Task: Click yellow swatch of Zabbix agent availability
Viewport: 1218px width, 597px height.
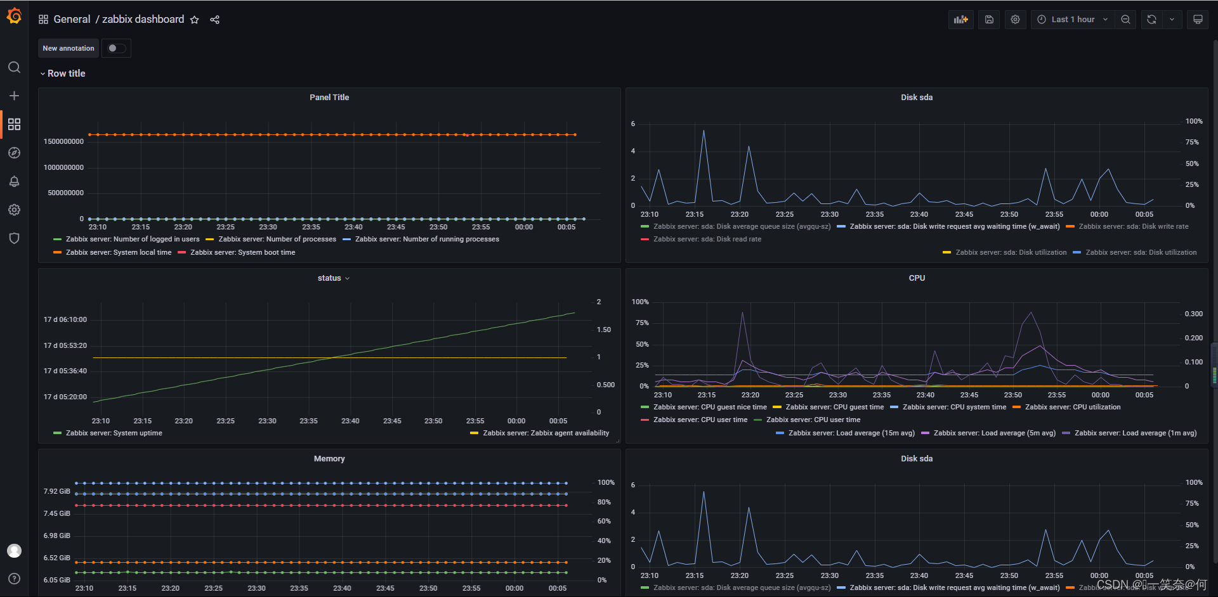Action: (475, 433)
